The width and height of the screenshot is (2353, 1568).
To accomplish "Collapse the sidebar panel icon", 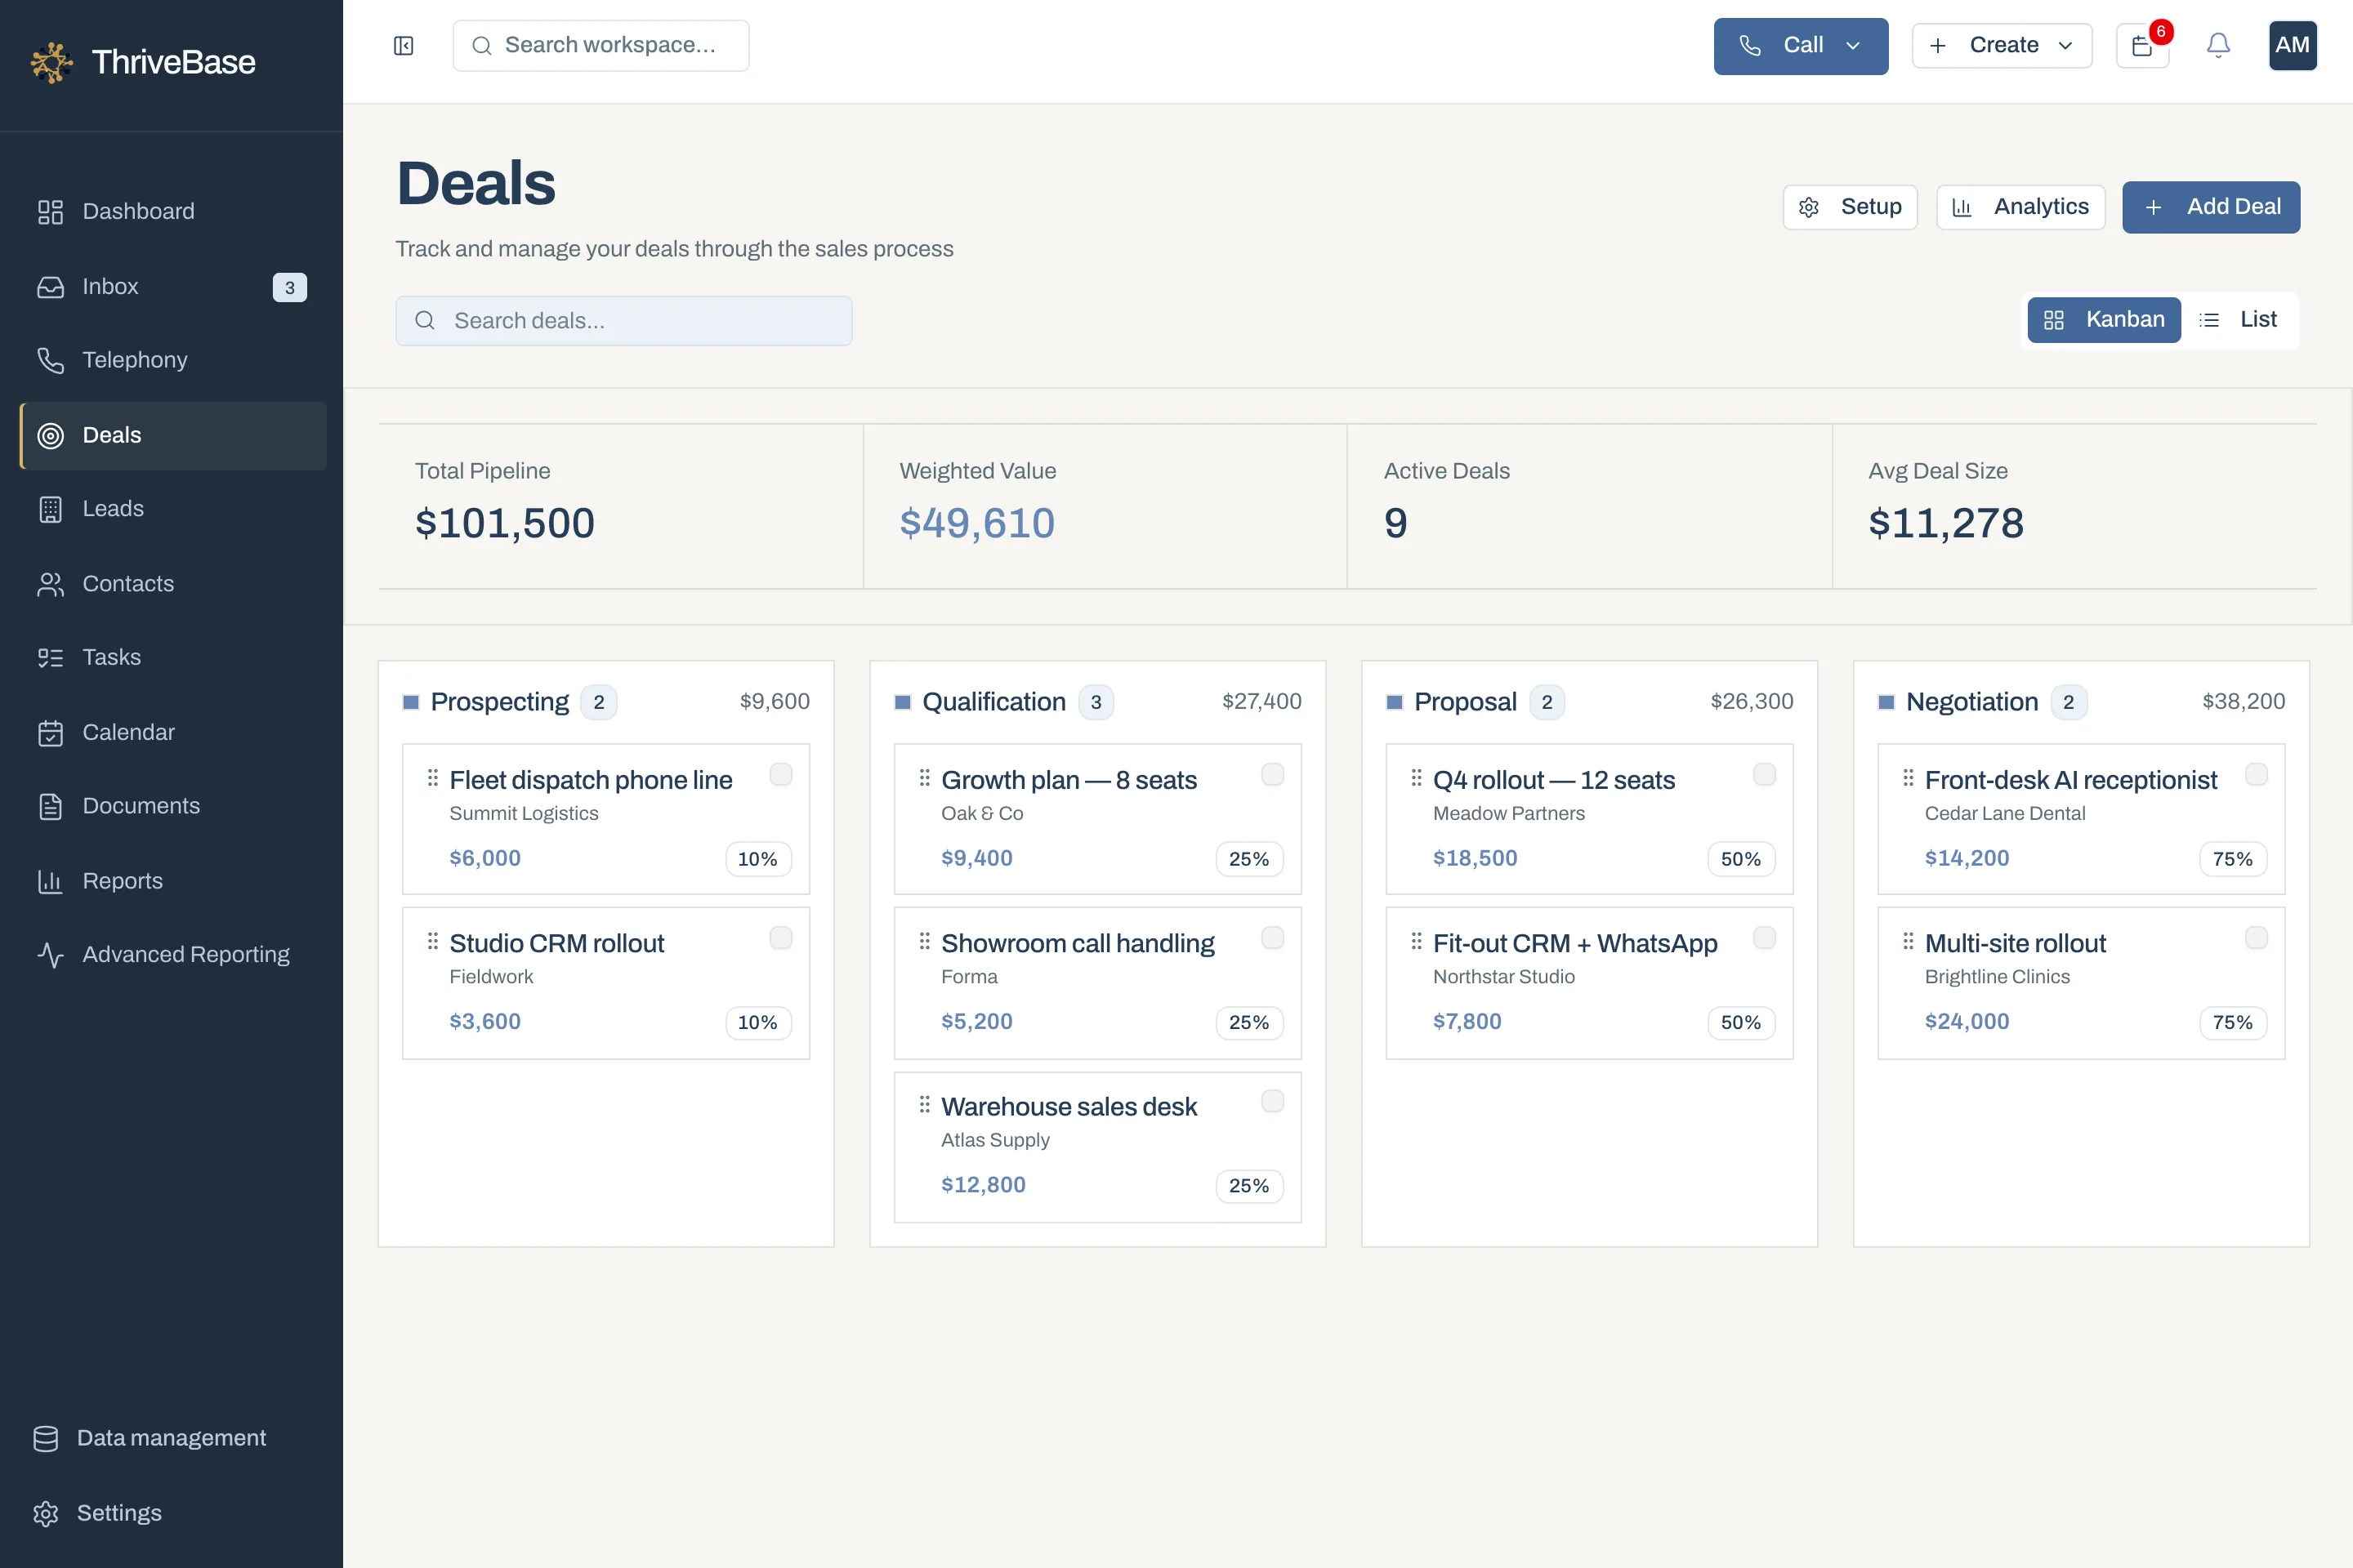I will (x=403, y=46).
